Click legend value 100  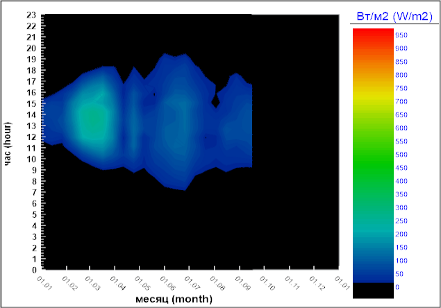coord(401,261)
